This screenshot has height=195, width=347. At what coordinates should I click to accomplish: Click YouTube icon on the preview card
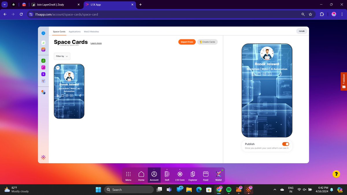coord(270,74)
